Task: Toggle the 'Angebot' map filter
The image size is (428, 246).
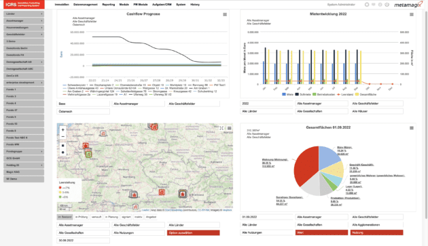Action: (x=151, y=217)
